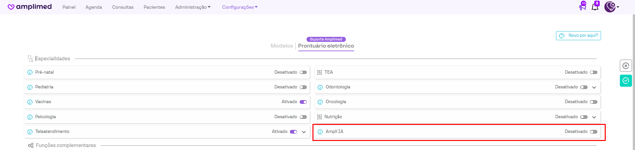The image size is (635, 150).
Task: Enable the Ampli IA toggle
Action: [594, 132]
